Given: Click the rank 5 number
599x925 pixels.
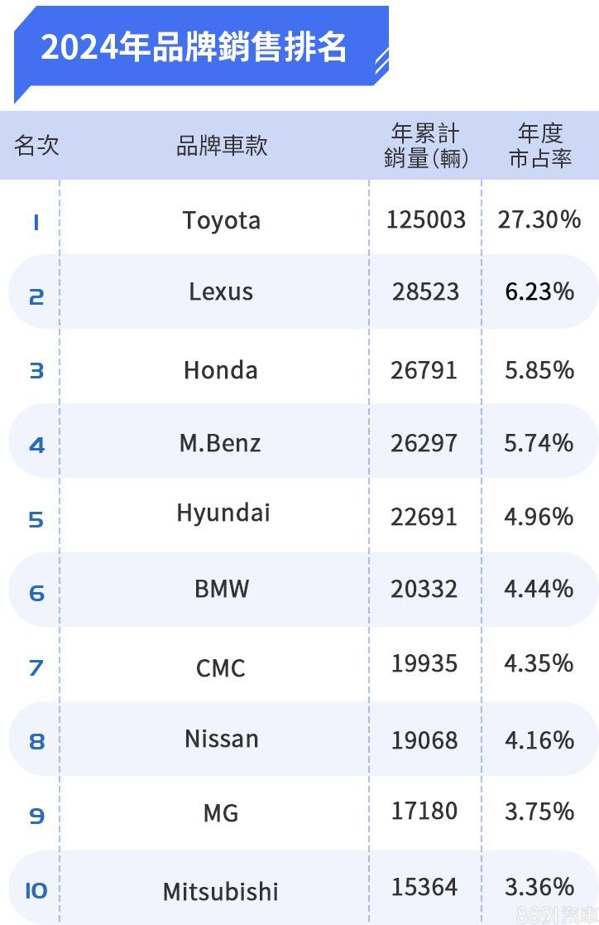Looking at the screenshot, I should (x=36, y=520).
